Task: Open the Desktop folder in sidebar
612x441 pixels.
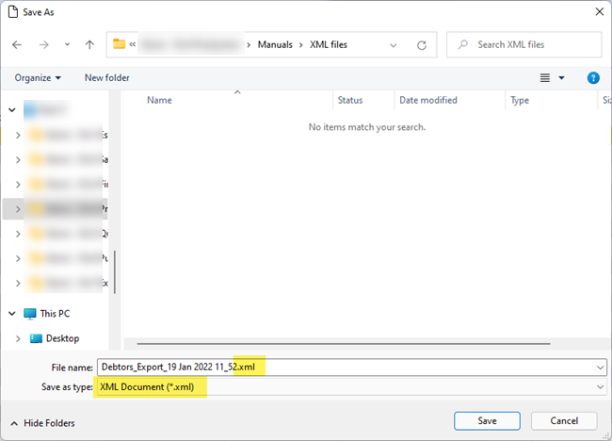Action: (62, 338)
